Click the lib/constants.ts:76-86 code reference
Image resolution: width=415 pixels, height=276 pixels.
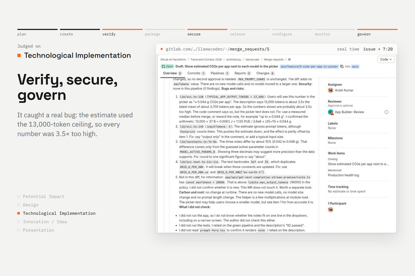pos(199,142)
